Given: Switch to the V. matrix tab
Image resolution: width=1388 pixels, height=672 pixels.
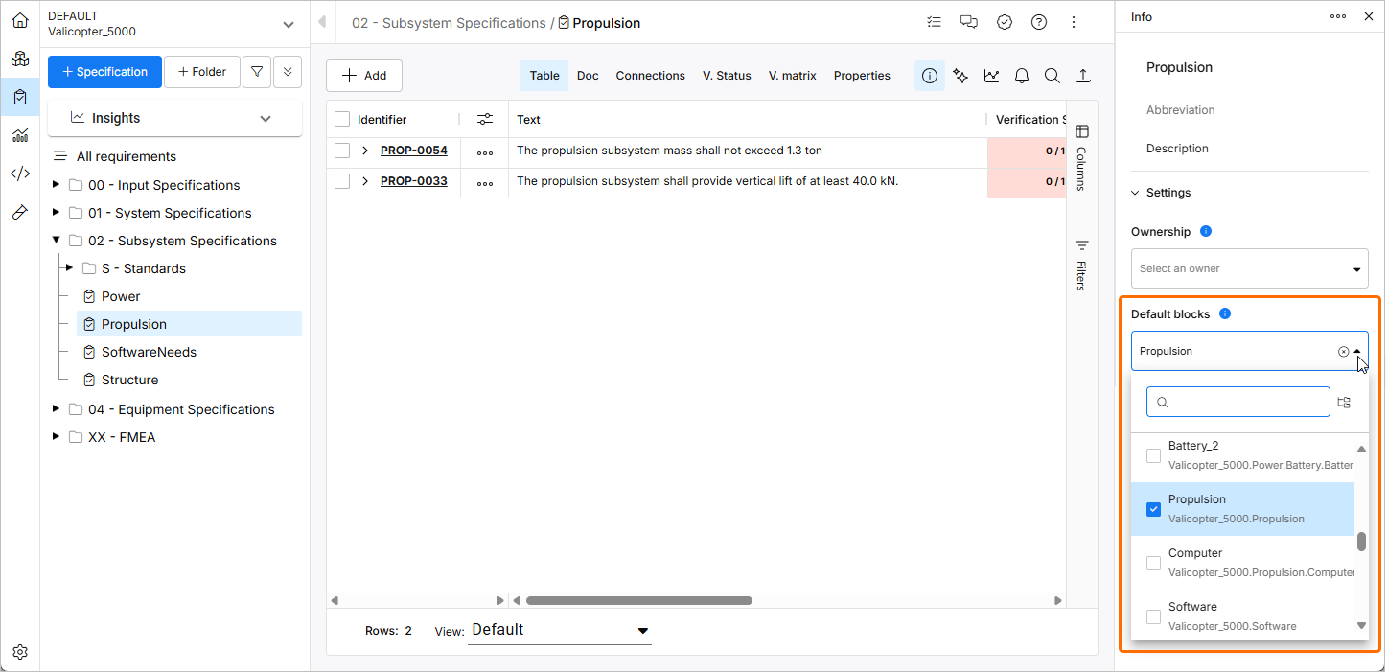Looking at the screenshot, I should point(793,76).
